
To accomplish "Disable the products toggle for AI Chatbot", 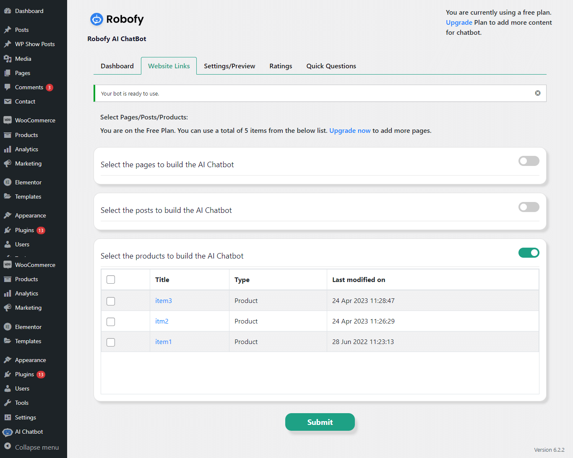I will pos(529,253).
